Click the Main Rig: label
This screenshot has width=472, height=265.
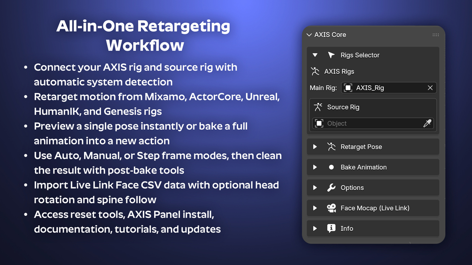pos(323,88)
